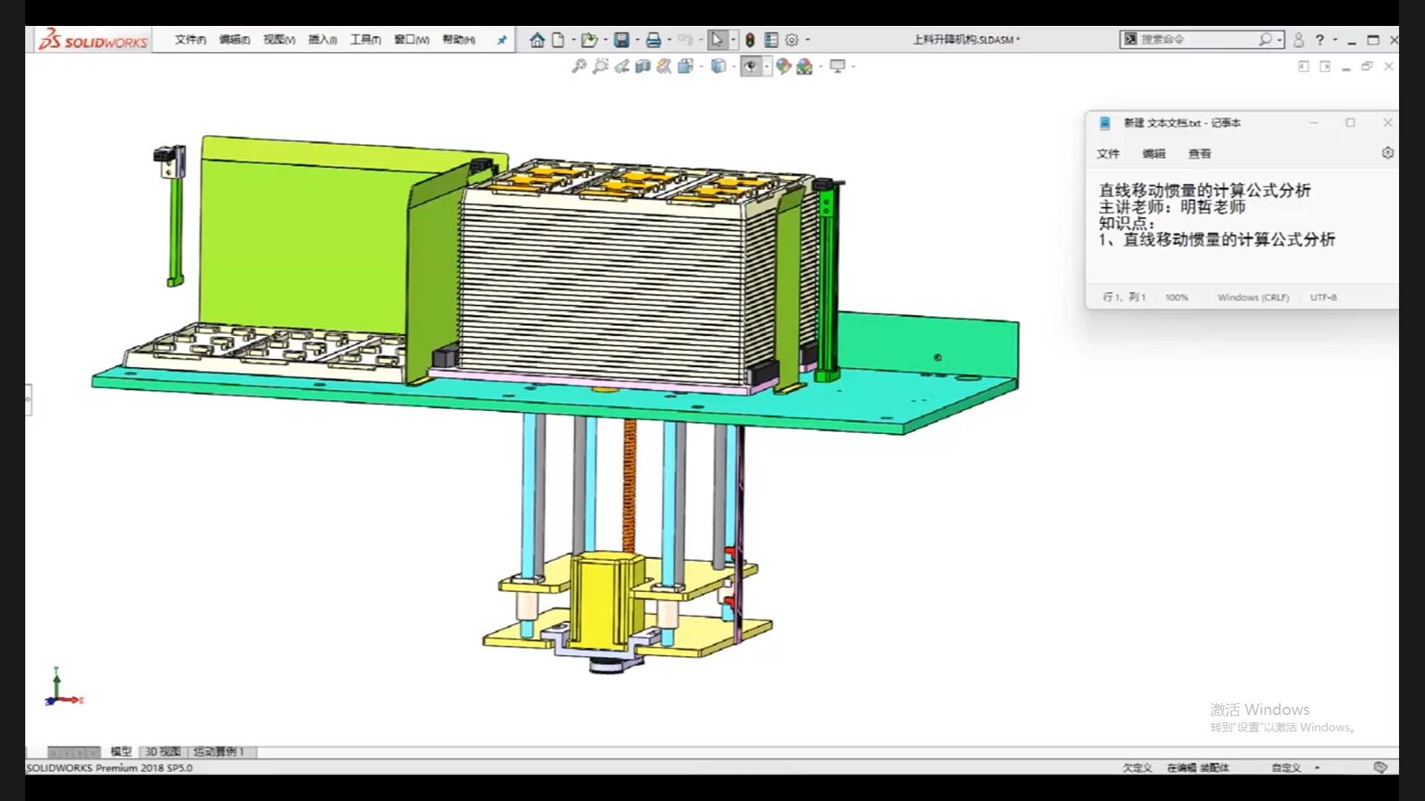
Task: Open the 窗口(W) menu
Action: 411,40
